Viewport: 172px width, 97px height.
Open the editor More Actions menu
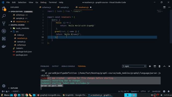[169, 7]
